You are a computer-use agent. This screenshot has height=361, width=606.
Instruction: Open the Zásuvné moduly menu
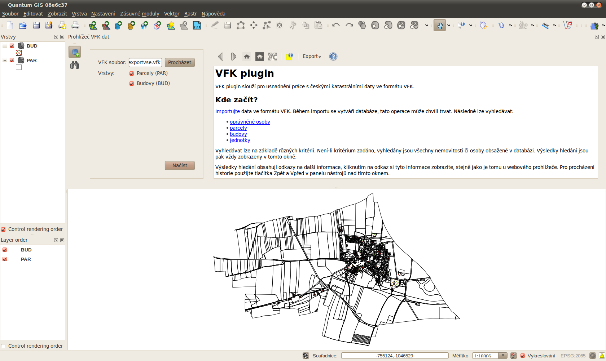tap(140, 14)
